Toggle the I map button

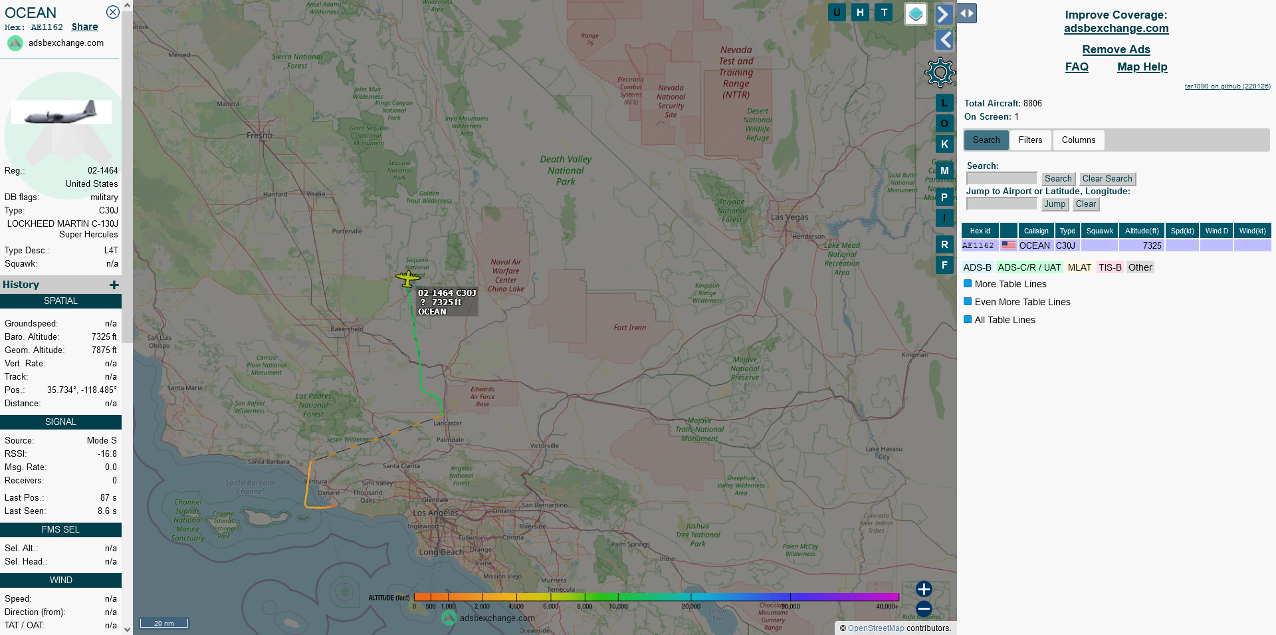944,218
